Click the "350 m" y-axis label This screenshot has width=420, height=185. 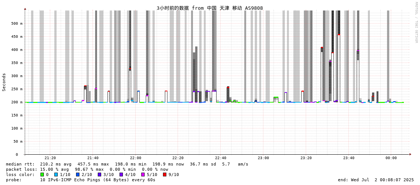click(x=16, y=63)
